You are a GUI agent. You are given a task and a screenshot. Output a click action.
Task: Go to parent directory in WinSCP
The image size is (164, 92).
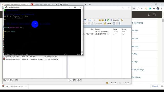tap(100, 20)
